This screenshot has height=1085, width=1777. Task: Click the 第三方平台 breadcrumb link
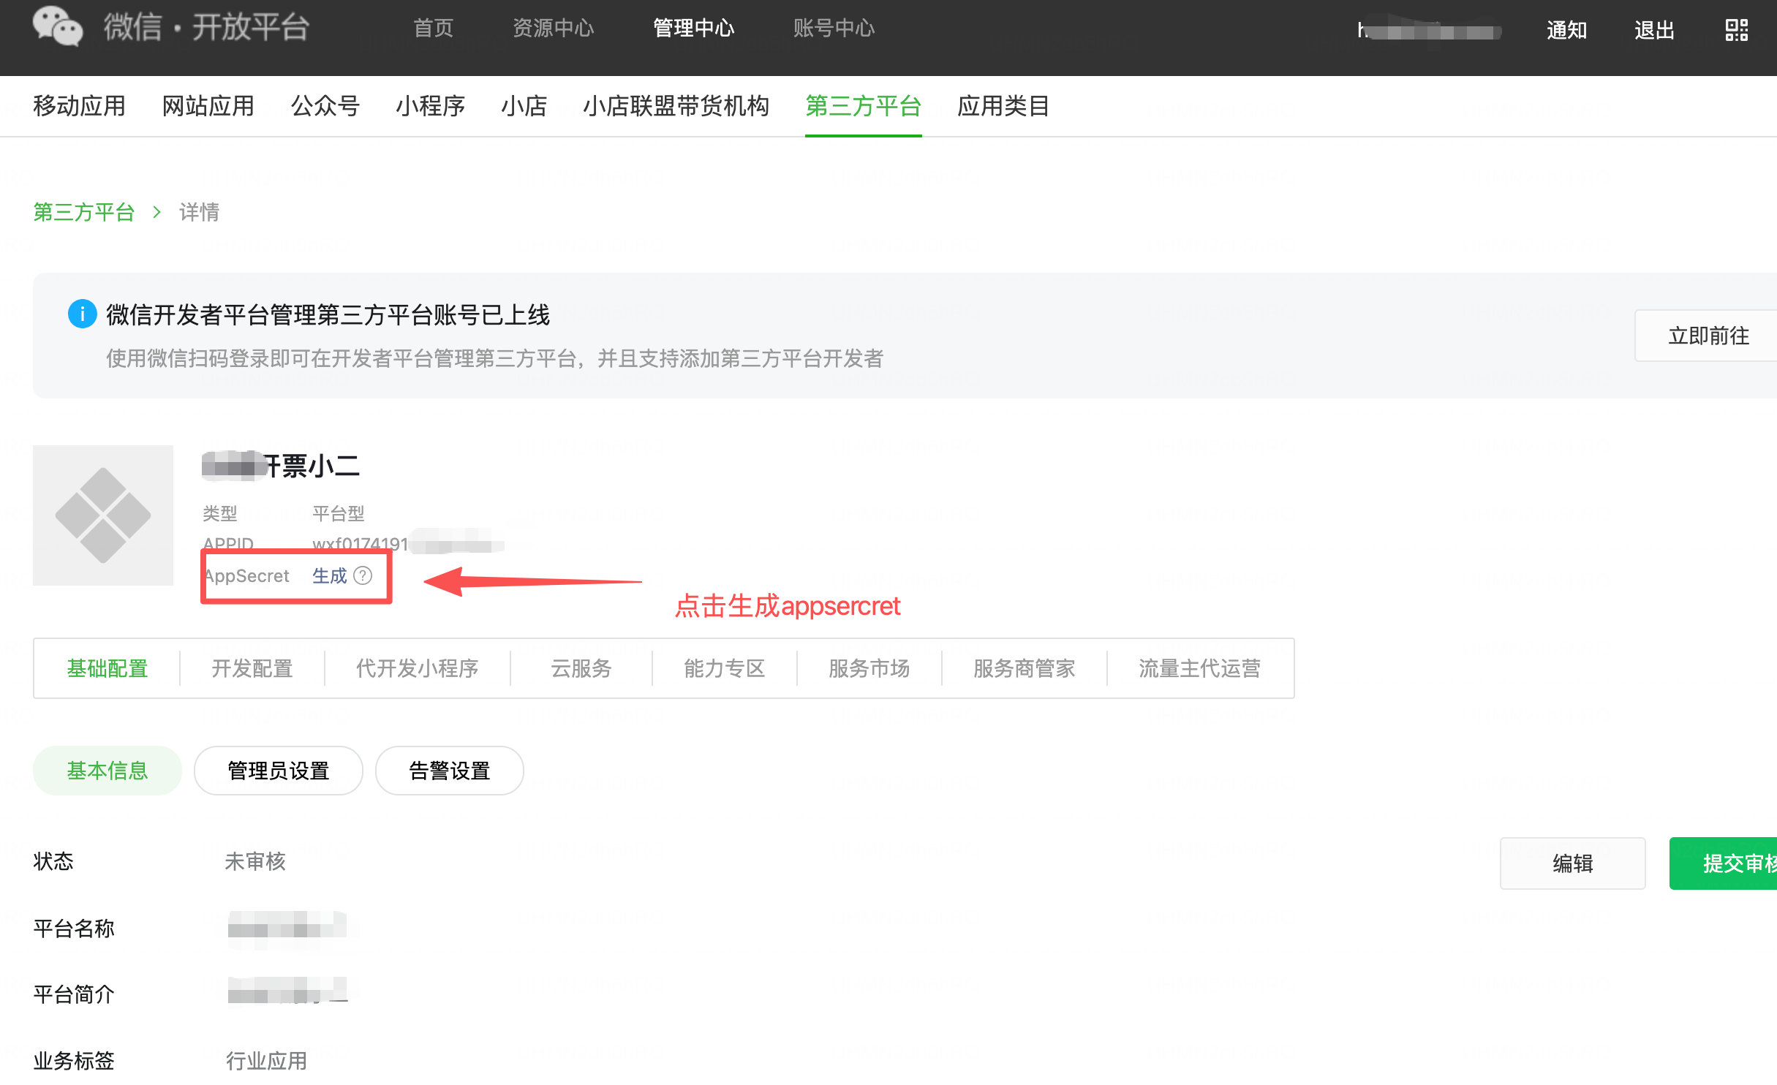(x=83, y=212)
